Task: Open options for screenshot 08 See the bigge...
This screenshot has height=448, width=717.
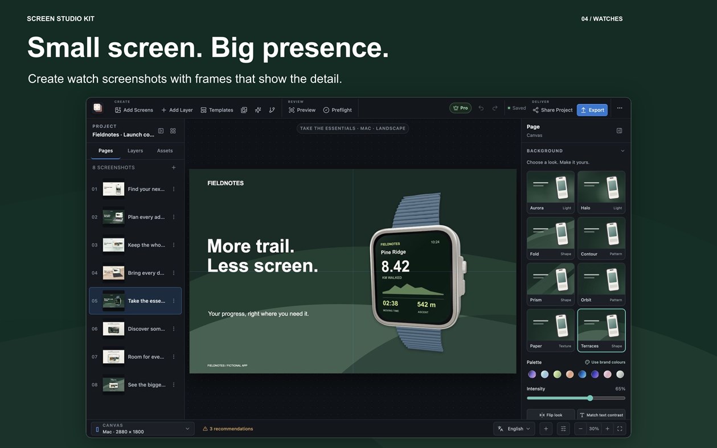Action: tap(174, 385)
